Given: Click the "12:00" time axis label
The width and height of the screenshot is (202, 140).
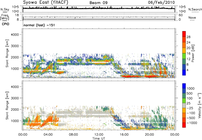Looking at the screenshot, I should 99,135.
